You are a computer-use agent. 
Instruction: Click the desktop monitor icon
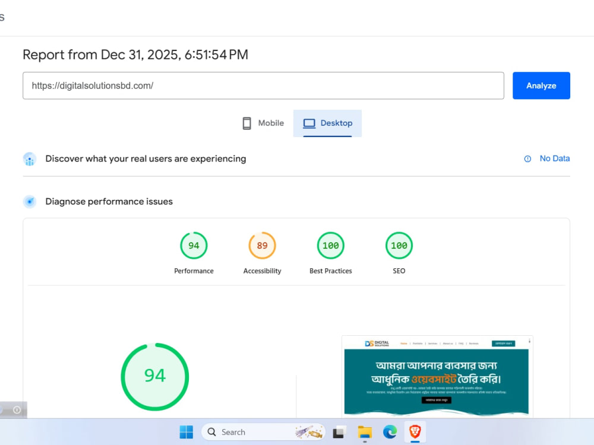coord(309,123)
